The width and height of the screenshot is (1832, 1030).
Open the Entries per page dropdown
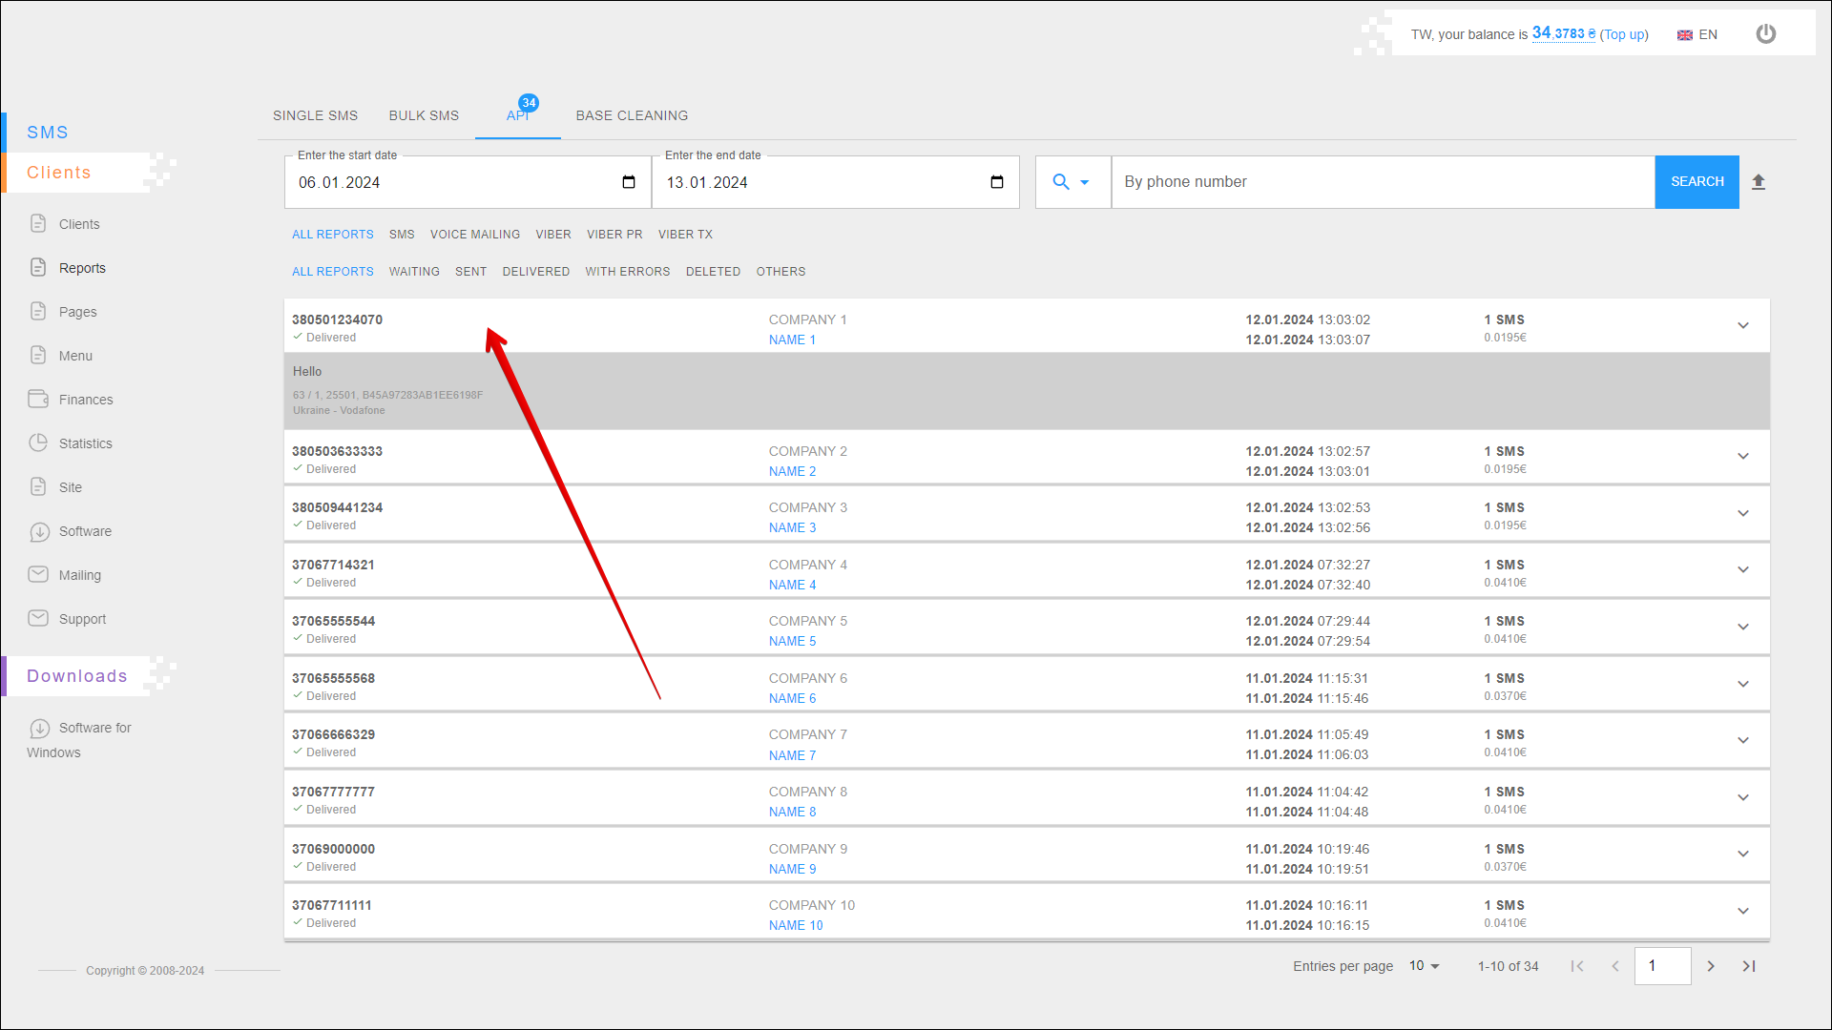coord(1424,966)
